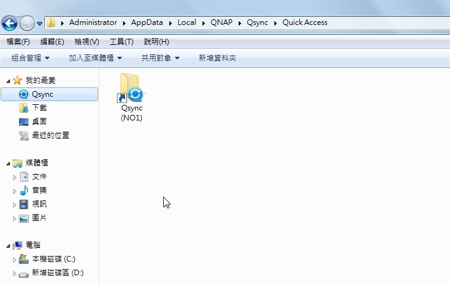Screen dimensions: 450x284
Task: Open the 編輯(E) menu
Action: point(52,42)
